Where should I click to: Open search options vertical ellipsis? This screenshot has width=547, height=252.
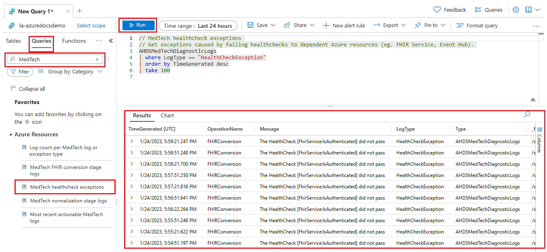108,59
